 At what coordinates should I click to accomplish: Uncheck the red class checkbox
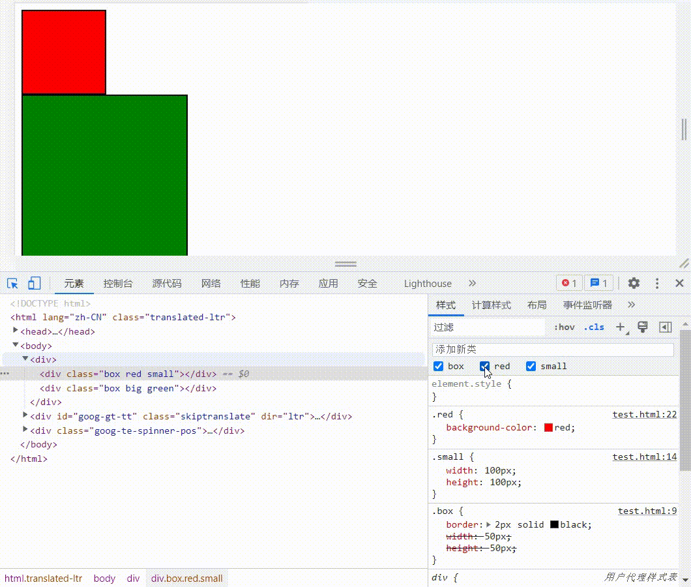click(485, 366)
